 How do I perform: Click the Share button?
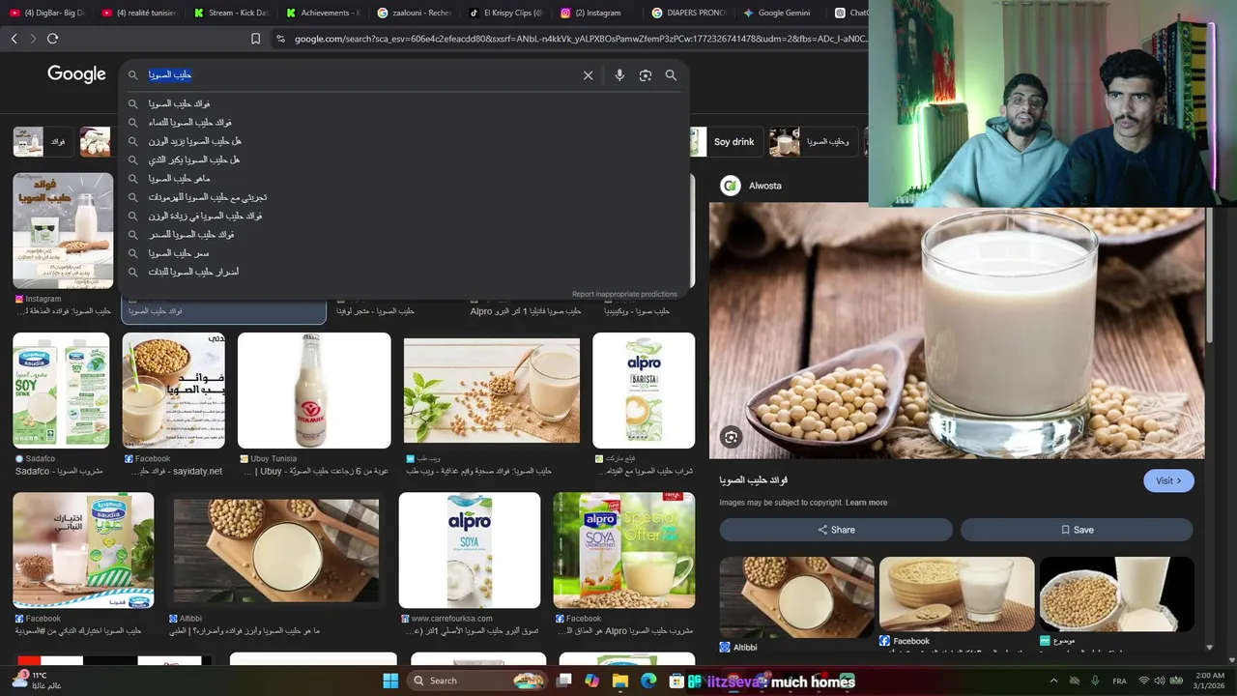836,530
